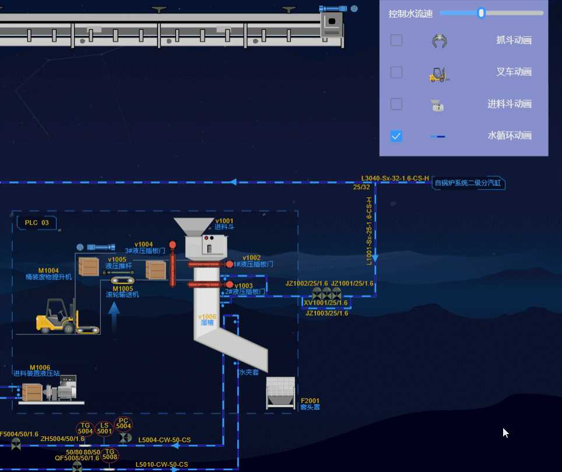Click the QF5008 valve symbol
Screen dimensions: 562x472
pyautogui.click(x=77, y=467)
